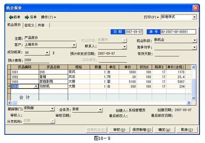Click the 确定(A) button
This screenshot has height=143, width=205.
pos(164,130)
